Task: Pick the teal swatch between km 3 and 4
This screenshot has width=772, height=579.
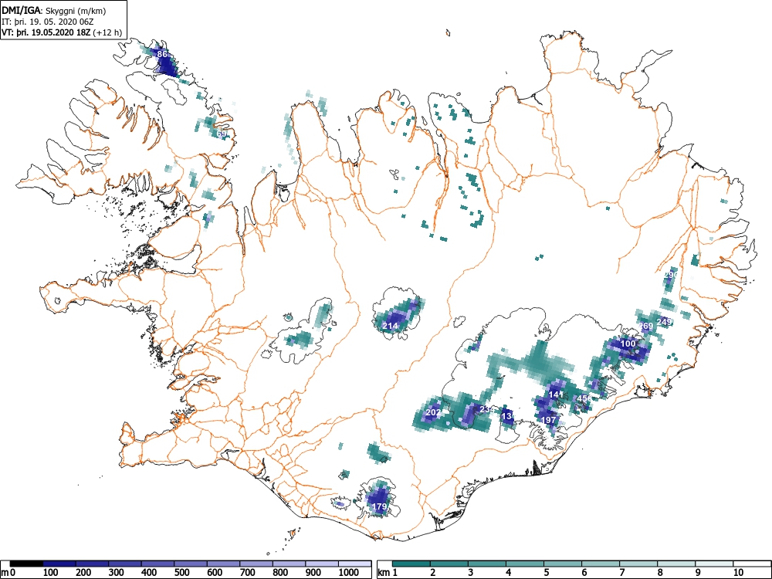Action: pos(487,564)
